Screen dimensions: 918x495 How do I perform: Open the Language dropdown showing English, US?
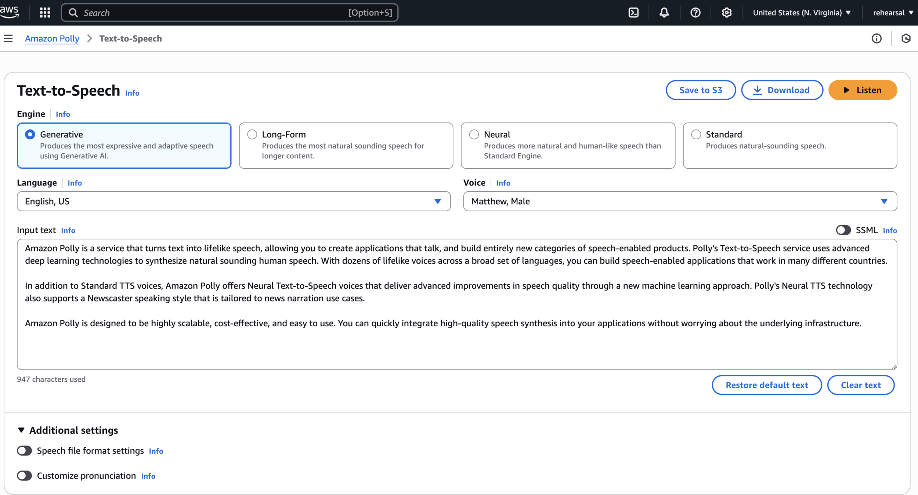click(x=234, y=201)
